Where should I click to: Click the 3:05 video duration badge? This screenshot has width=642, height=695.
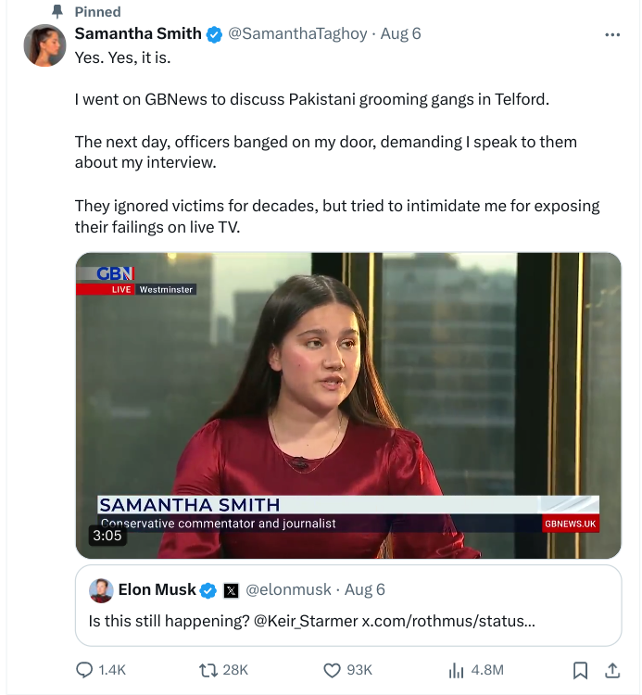[x=107, y=535]
